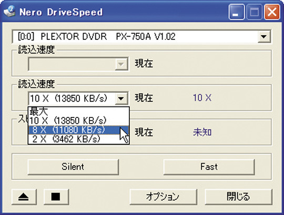Click the disabled upper speed dropdown arrow
Image resolution: width=284 pixels, height=215 pixels.
121,64
